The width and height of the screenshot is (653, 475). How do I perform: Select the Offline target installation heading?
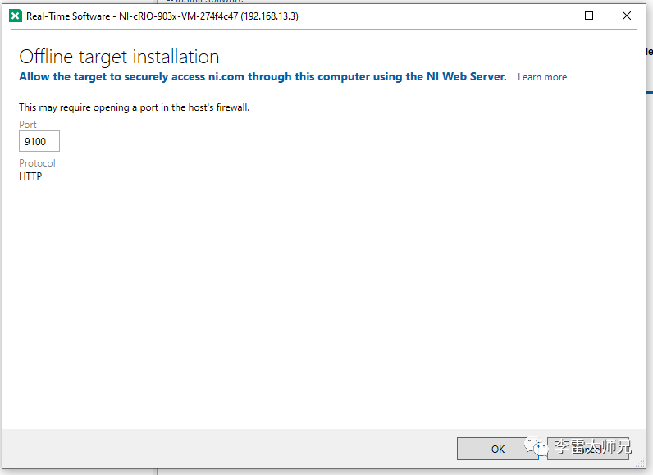pyautogui.click(x=119, y=57)
